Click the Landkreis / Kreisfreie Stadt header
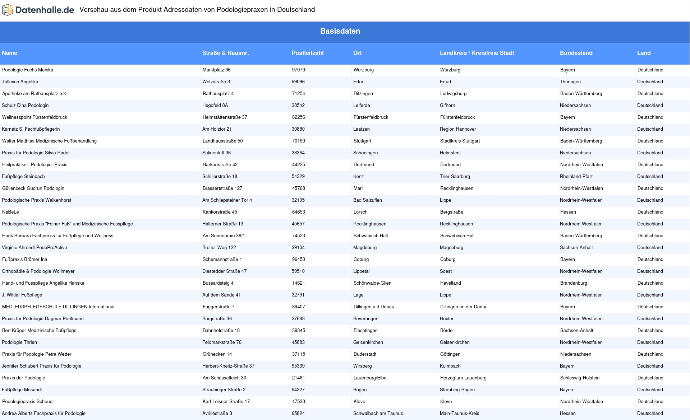The image size is (690, 420). (x=477, y=53)
